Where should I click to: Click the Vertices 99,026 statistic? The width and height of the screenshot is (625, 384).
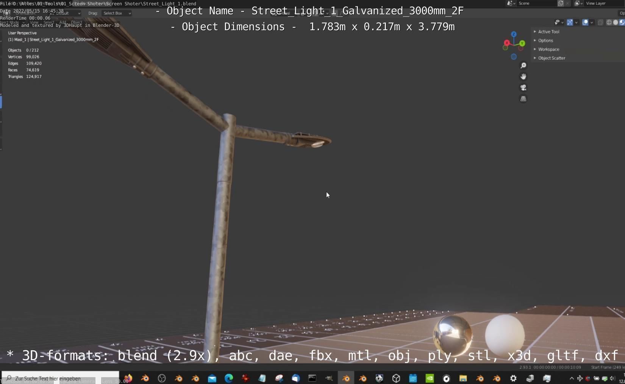coord(23,57)
